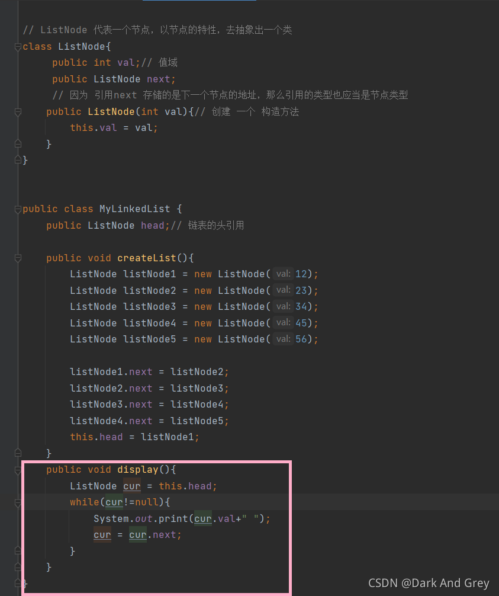The image size is (499, 596).
Task: Click the val: hint before 34
Action: tap(284, 306)
